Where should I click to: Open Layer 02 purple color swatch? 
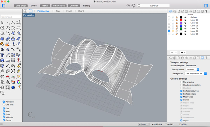[x=181, y=23]
